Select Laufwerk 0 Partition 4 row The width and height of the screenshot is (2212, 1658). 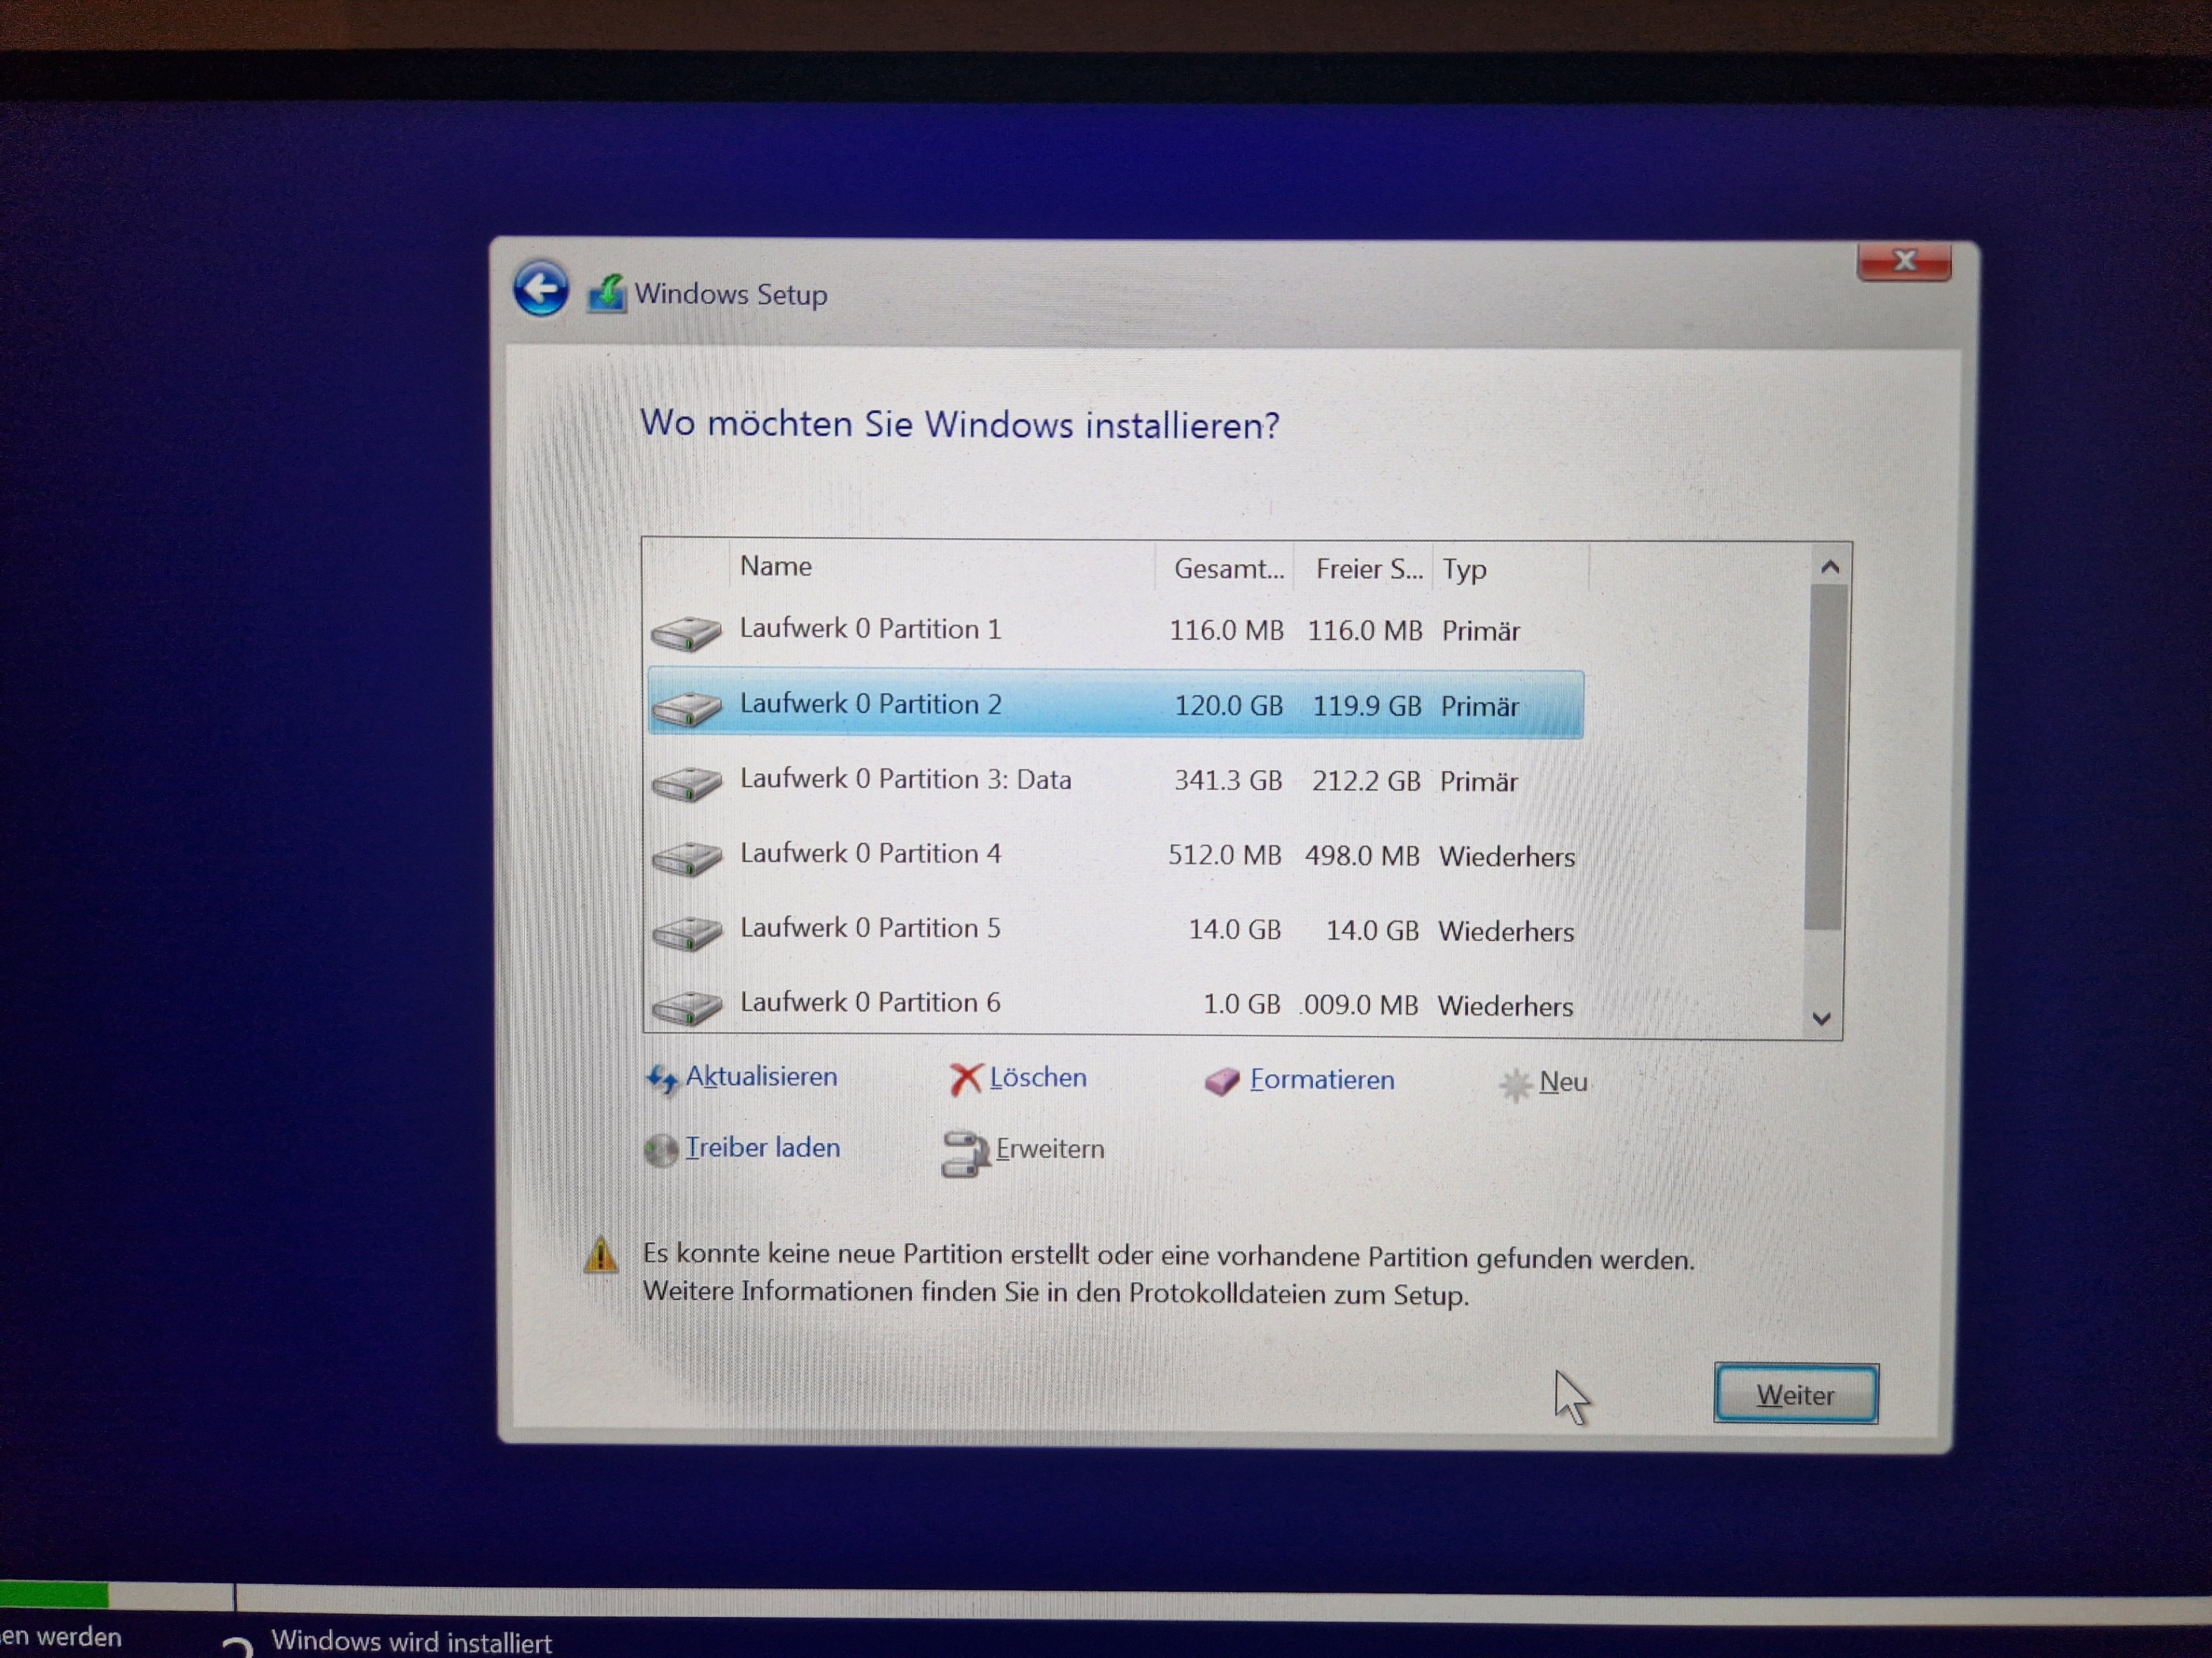(870, 854)
